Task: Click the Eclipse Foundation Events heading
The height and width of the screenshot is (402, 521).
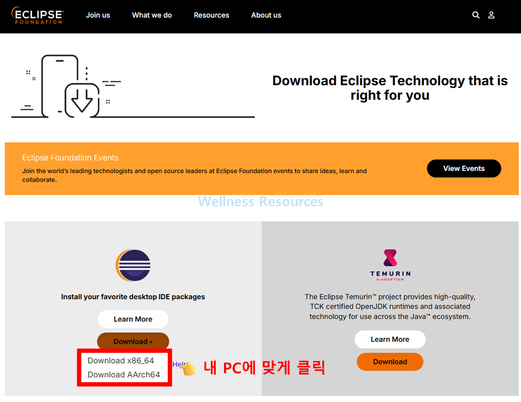Action: (70, 158)
